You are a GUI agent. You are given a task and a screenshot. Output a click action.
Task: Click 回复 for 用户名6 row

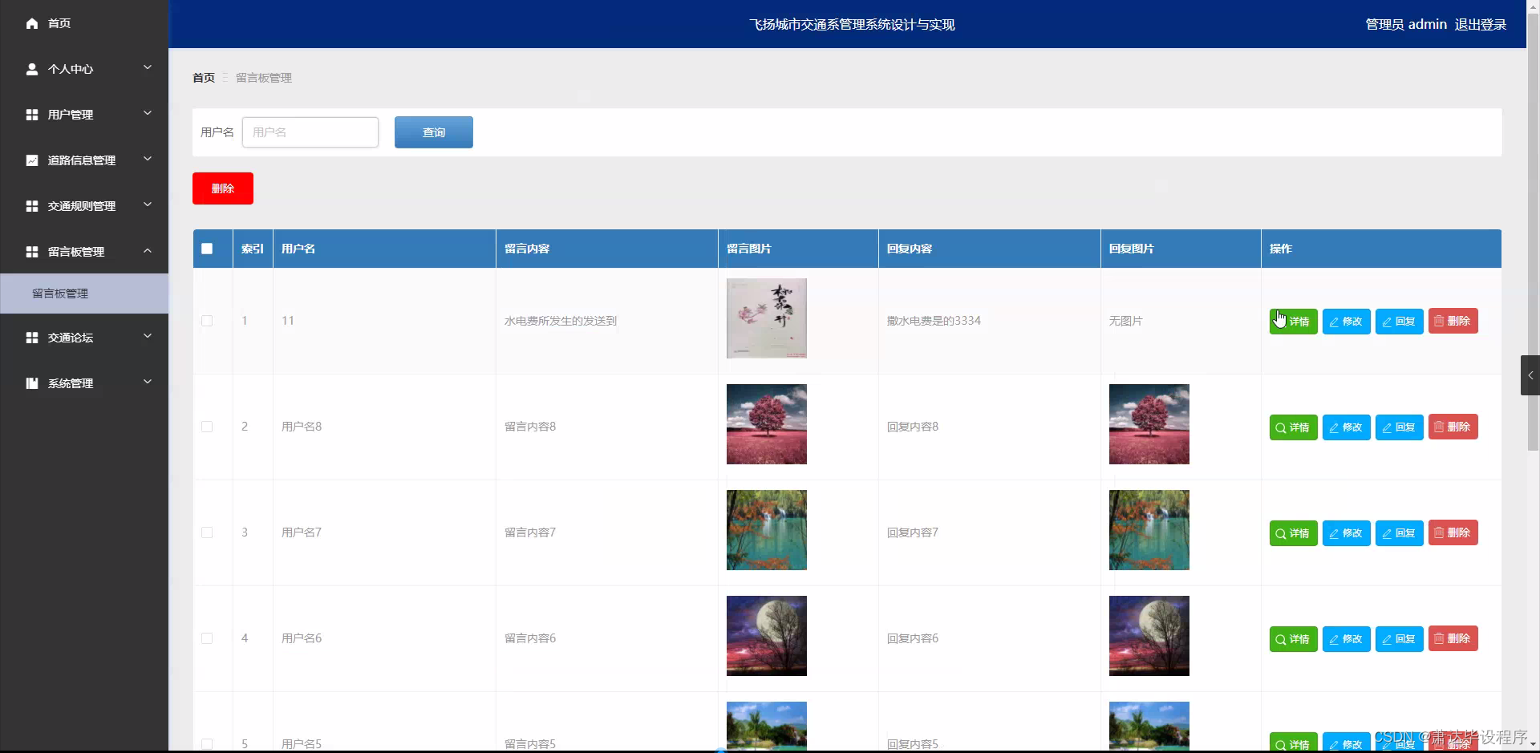coord(1400,639)
